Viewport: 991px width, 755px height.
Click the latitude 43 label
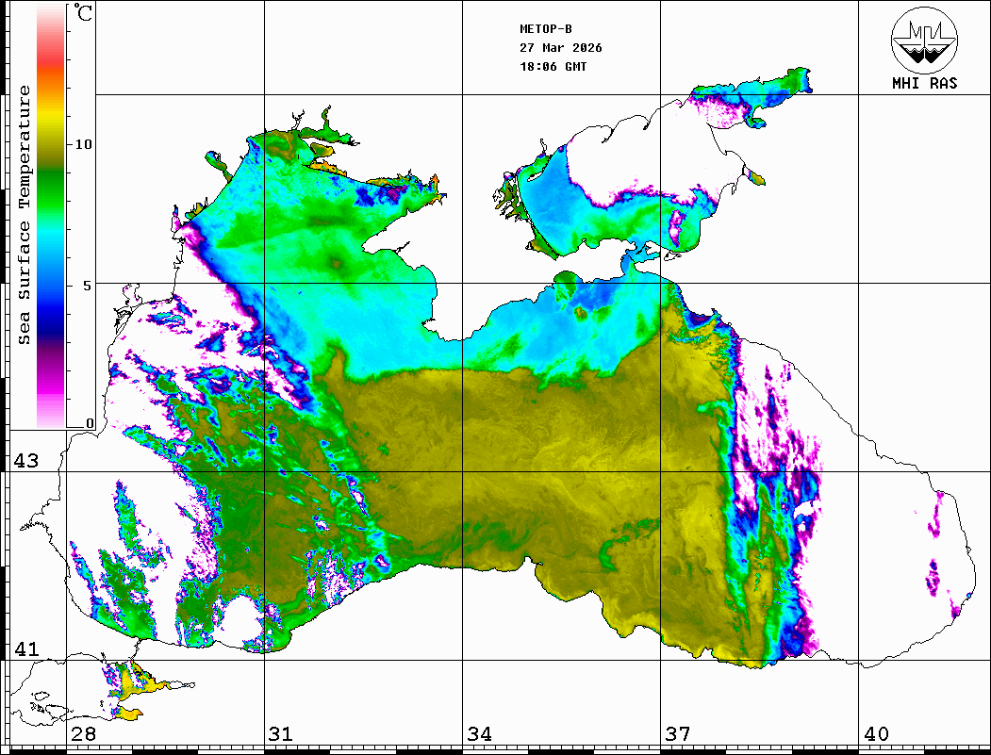[x=25, y=461]
